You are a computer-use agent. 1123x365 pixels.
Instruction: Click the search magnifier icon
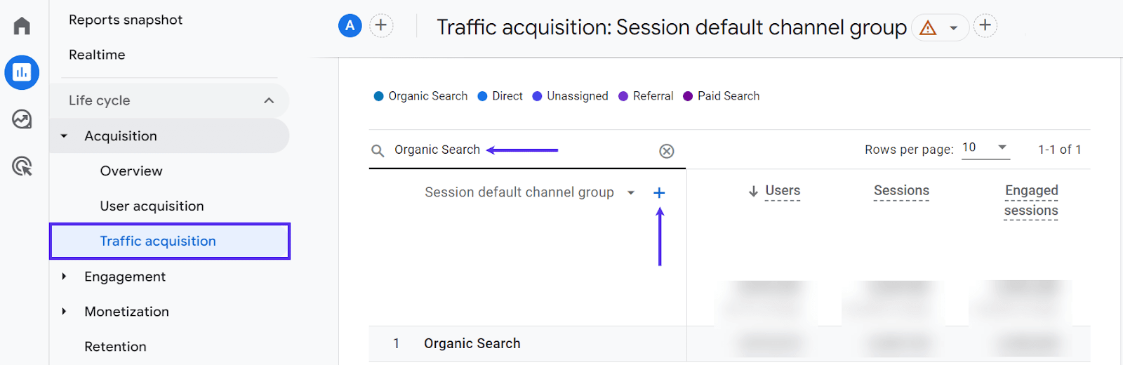click(x=378, y=151)
